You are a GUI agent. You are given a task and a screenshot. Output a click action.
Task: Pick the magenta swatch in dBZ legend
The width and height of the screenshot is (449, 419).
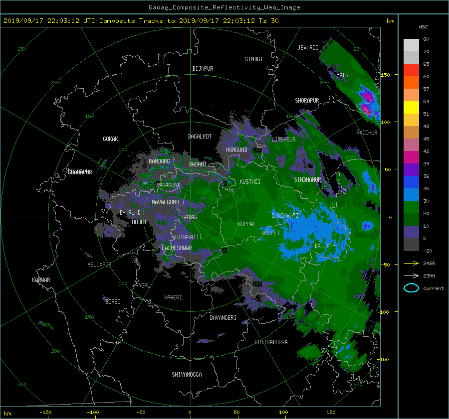click(x=411, y=157)
